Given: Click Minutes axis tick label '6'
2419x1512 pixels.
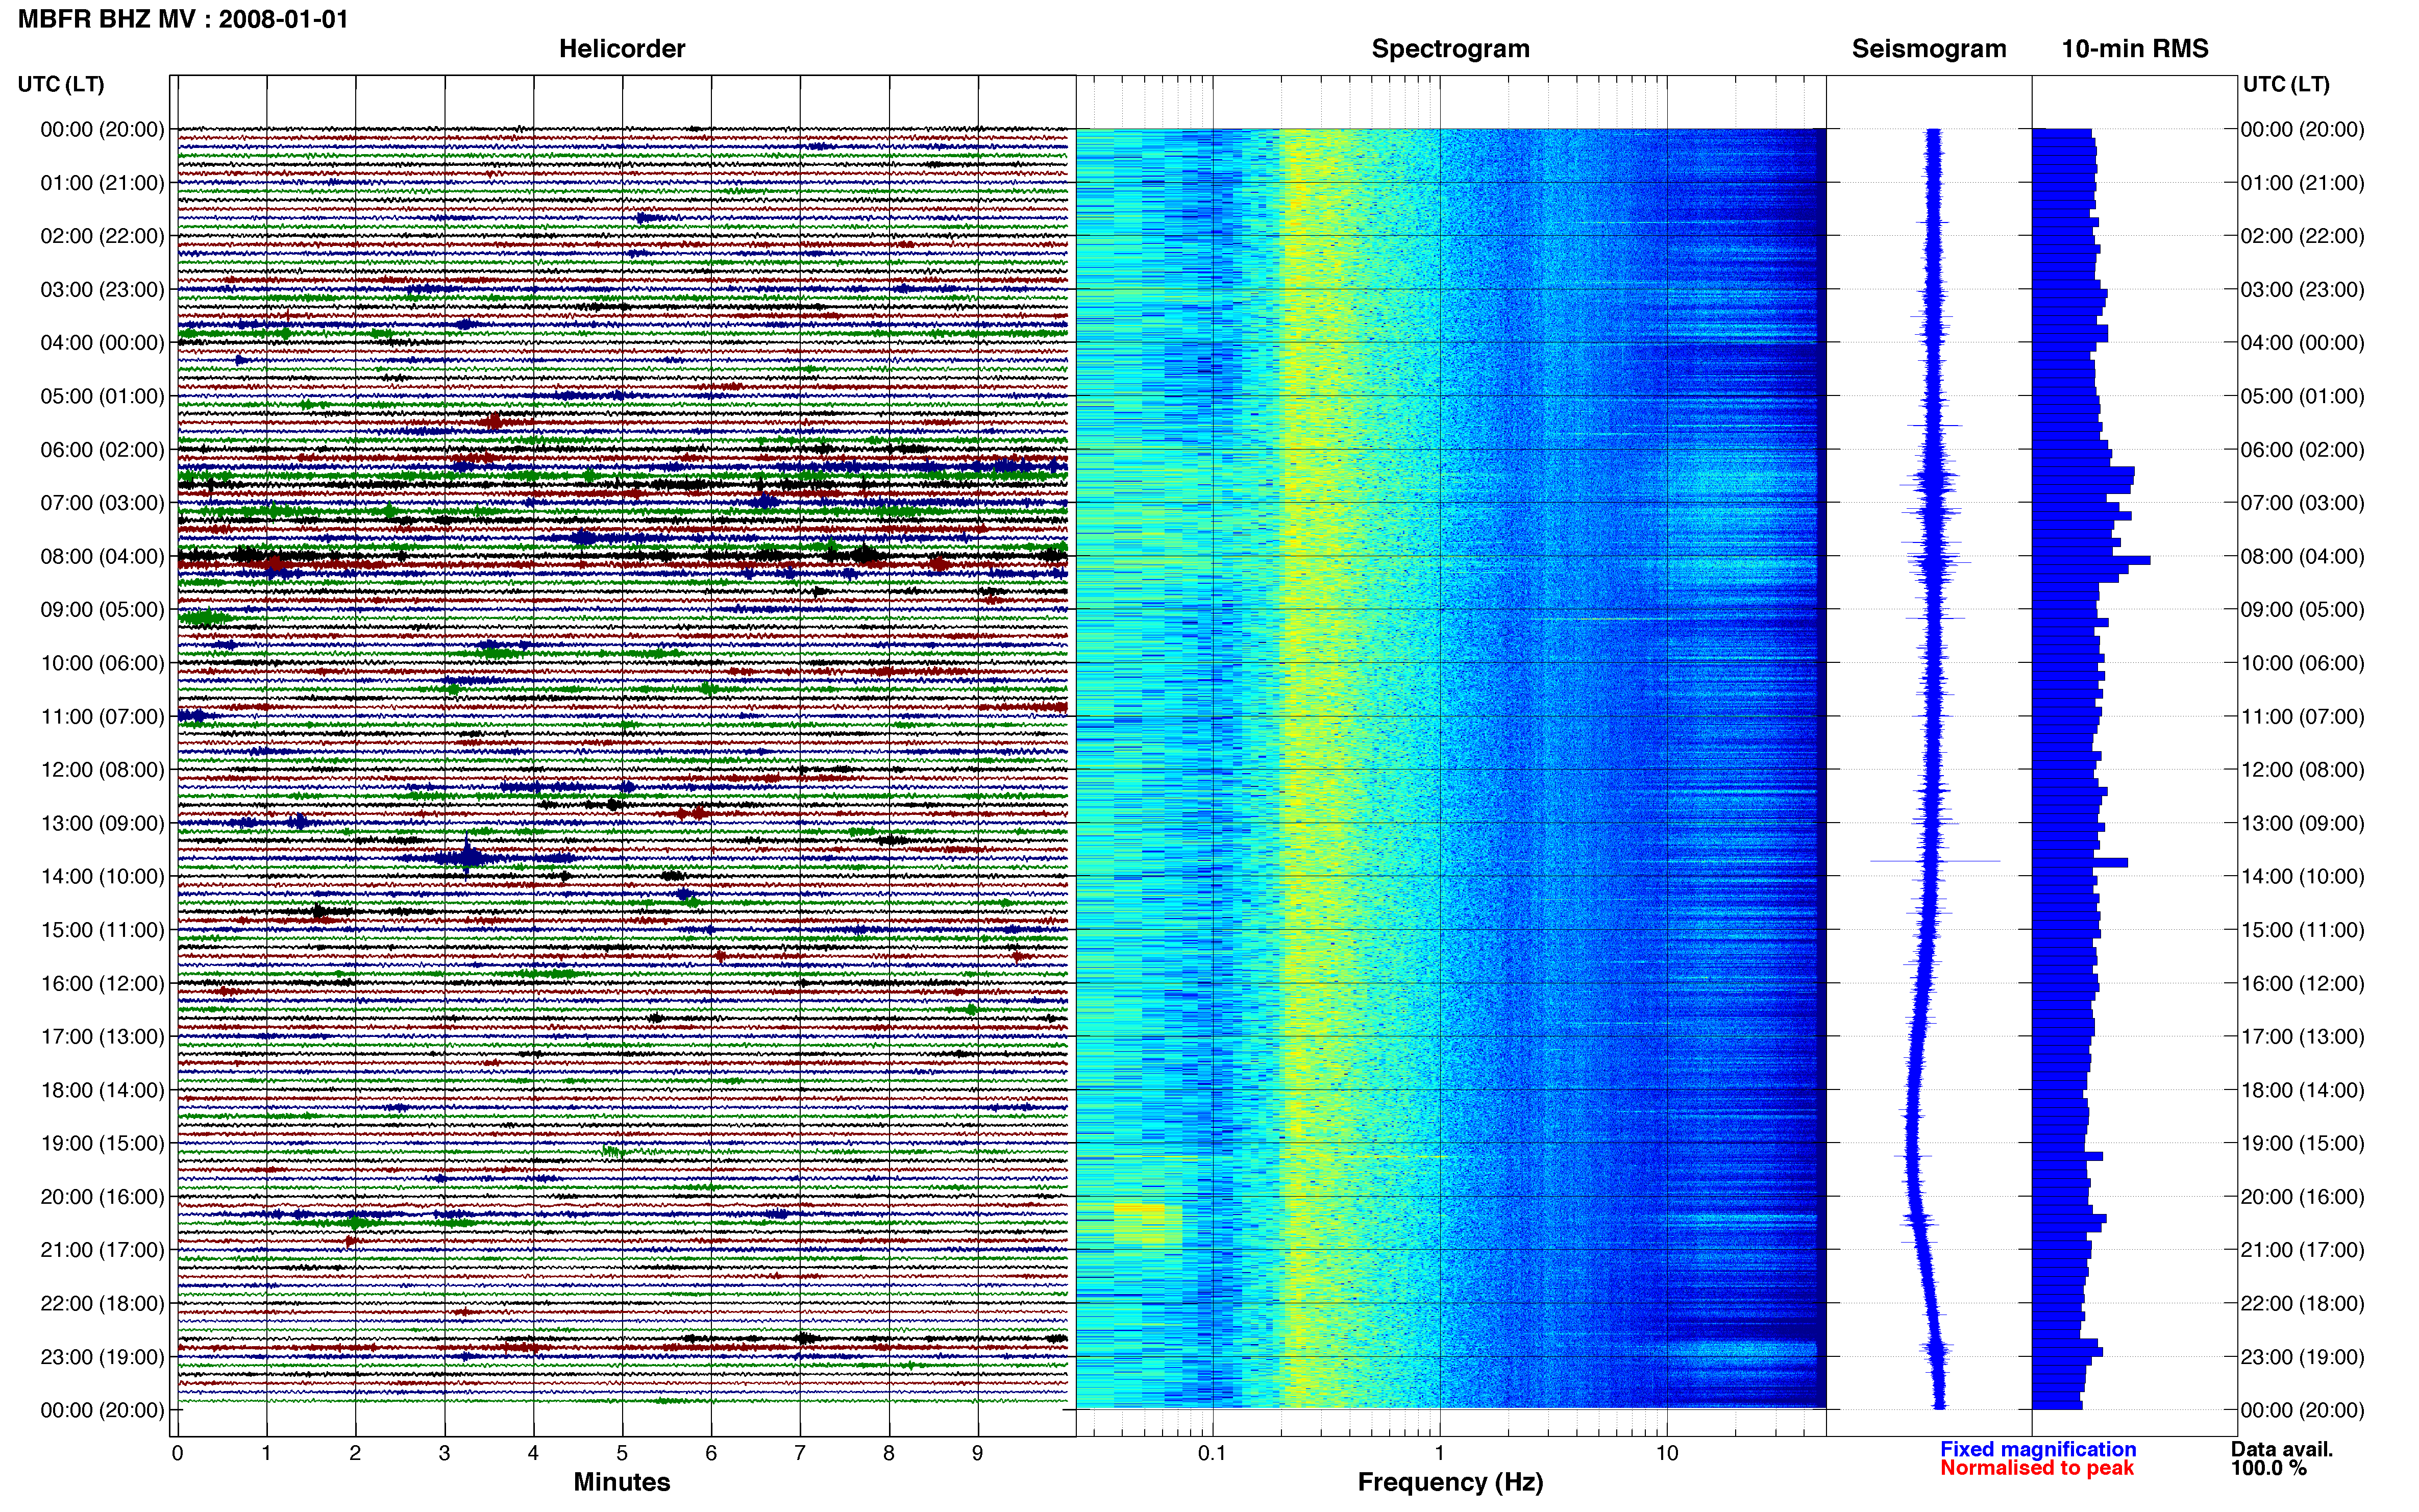Looking at the screenshot, I should [x=711, y=1453].
